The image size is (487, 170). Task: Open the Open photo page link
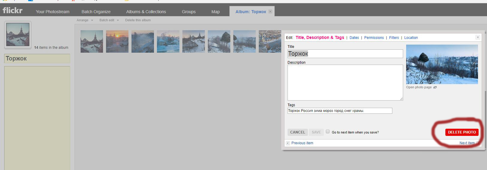[419, 87]
